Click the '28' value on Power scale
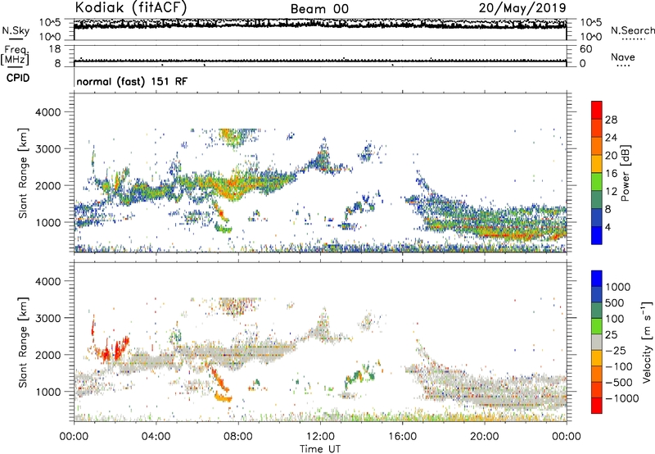This screenshot has width=655, height=454. point(611,120)
